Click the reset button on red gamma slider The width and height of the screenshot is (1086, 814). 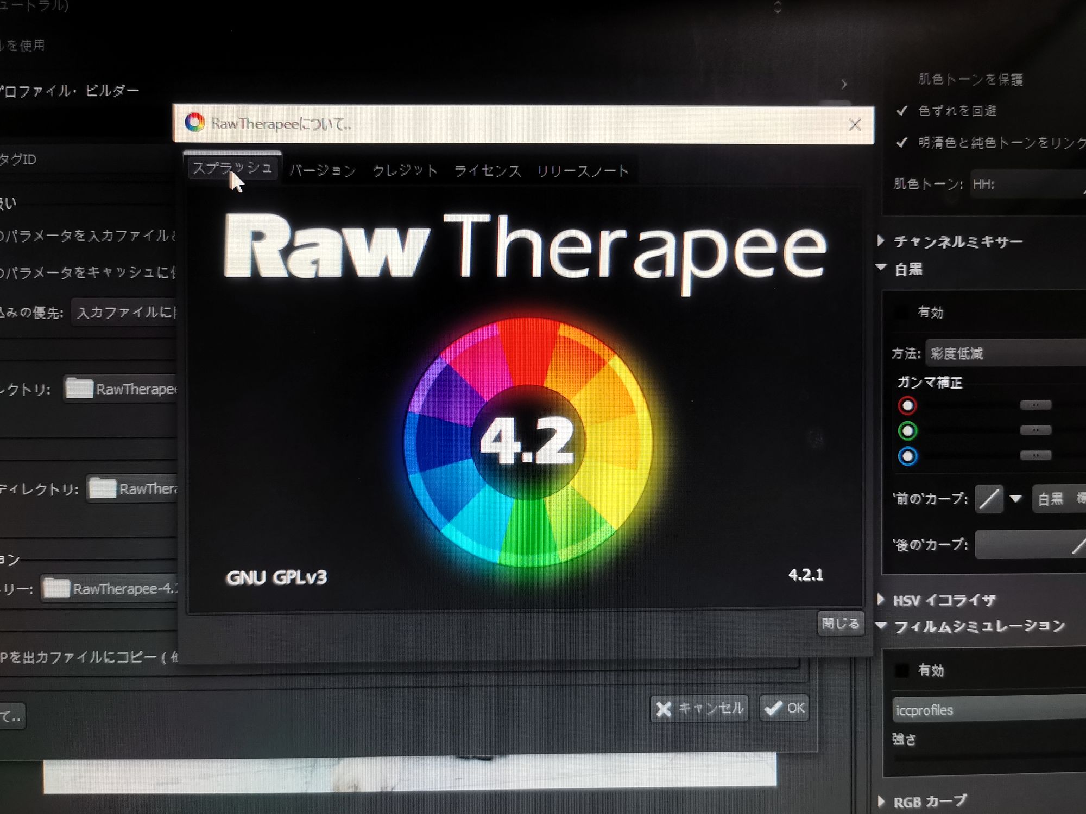pos(1036,405)
